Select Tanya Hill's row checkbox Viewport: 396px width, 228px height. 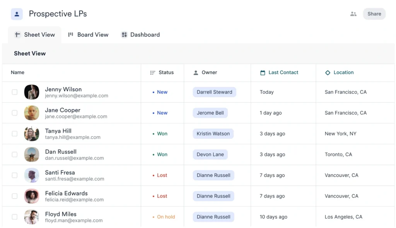[x=15, y=134]
